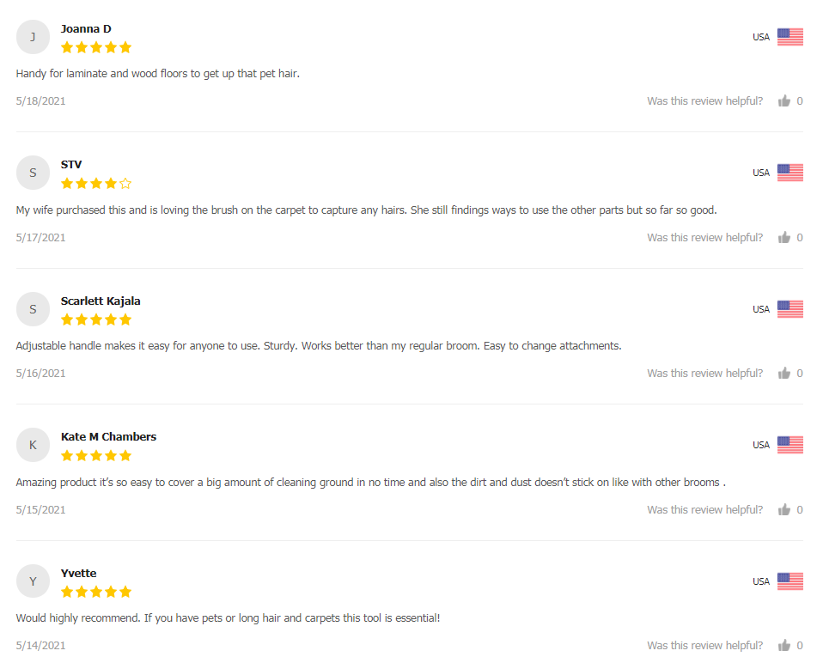This screenshot has height=669, width=817.
Task: Click Joanna D's "J" avatar circle
Action: [33, 37]
